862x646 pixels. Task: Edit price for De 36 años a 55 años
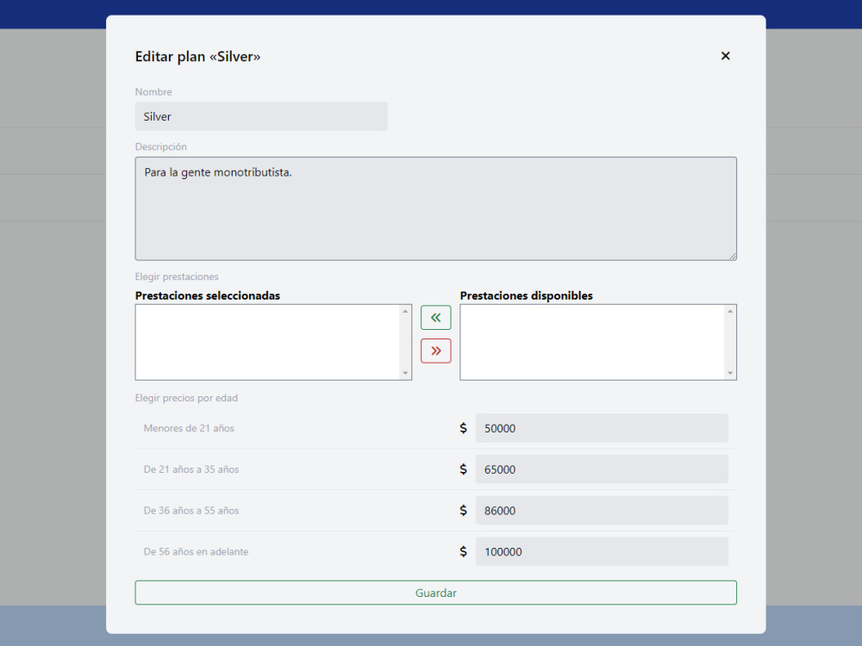point(602,510)
